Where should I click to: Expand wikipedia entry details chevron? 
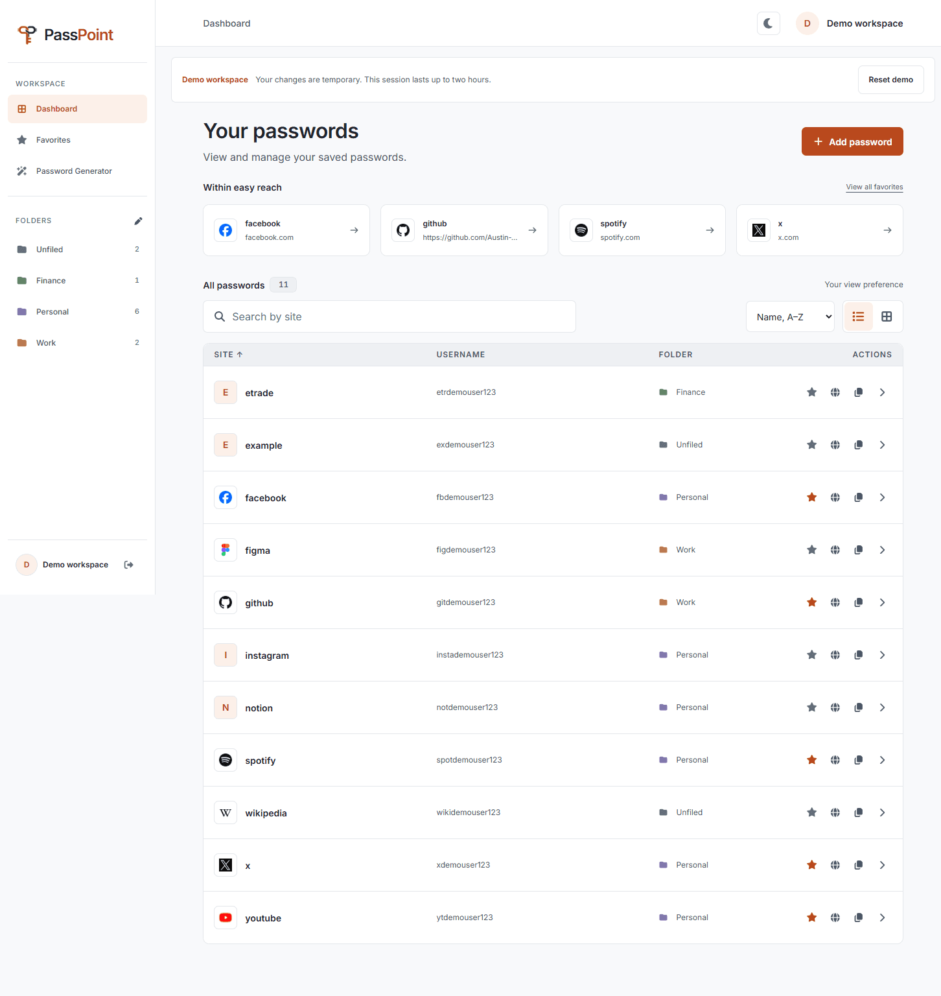[882, 812]
